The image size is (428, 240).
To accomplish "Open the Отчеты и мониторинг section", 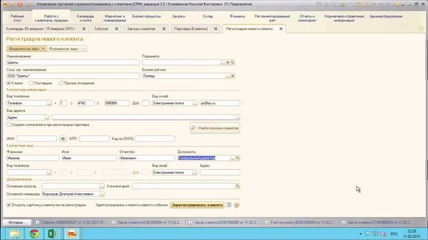I will [307, 18].
